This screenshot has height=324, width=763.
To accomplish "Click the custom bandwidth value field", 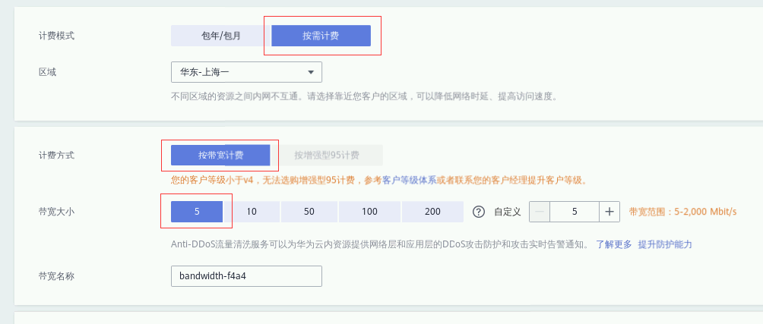I will coord(575,212).
